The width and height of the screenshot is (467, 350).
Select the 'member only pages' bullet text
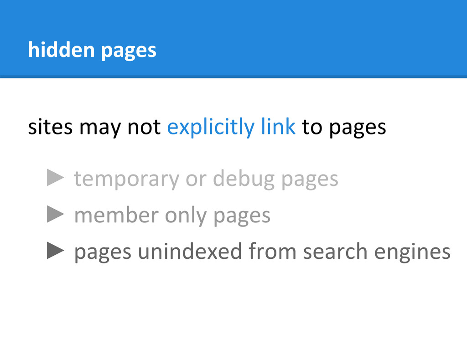tap(172, 216)
